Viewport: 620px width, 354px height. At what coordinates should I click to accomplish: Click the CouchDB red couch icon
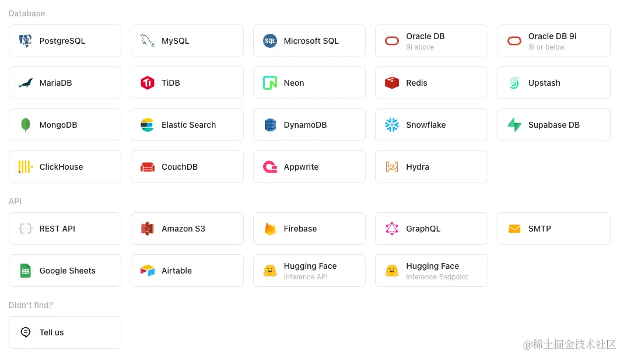pos(148,167)
